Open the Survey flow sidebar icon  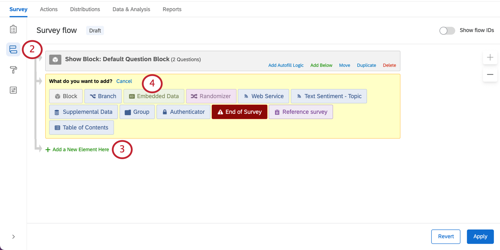click(13, 49)
